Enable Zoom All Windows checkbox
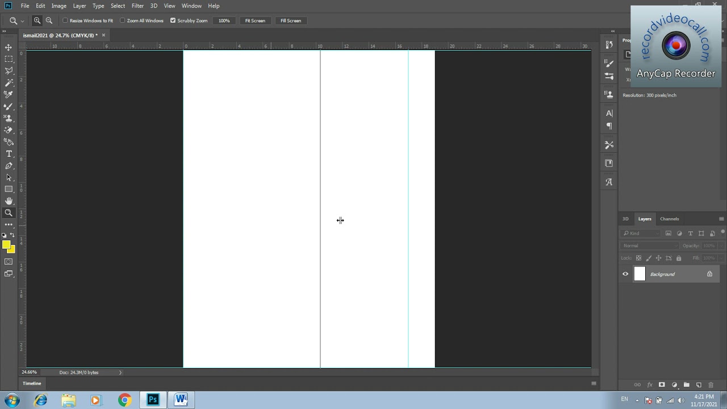This screenshot has height=409, width=727. [x=122, y=20]
